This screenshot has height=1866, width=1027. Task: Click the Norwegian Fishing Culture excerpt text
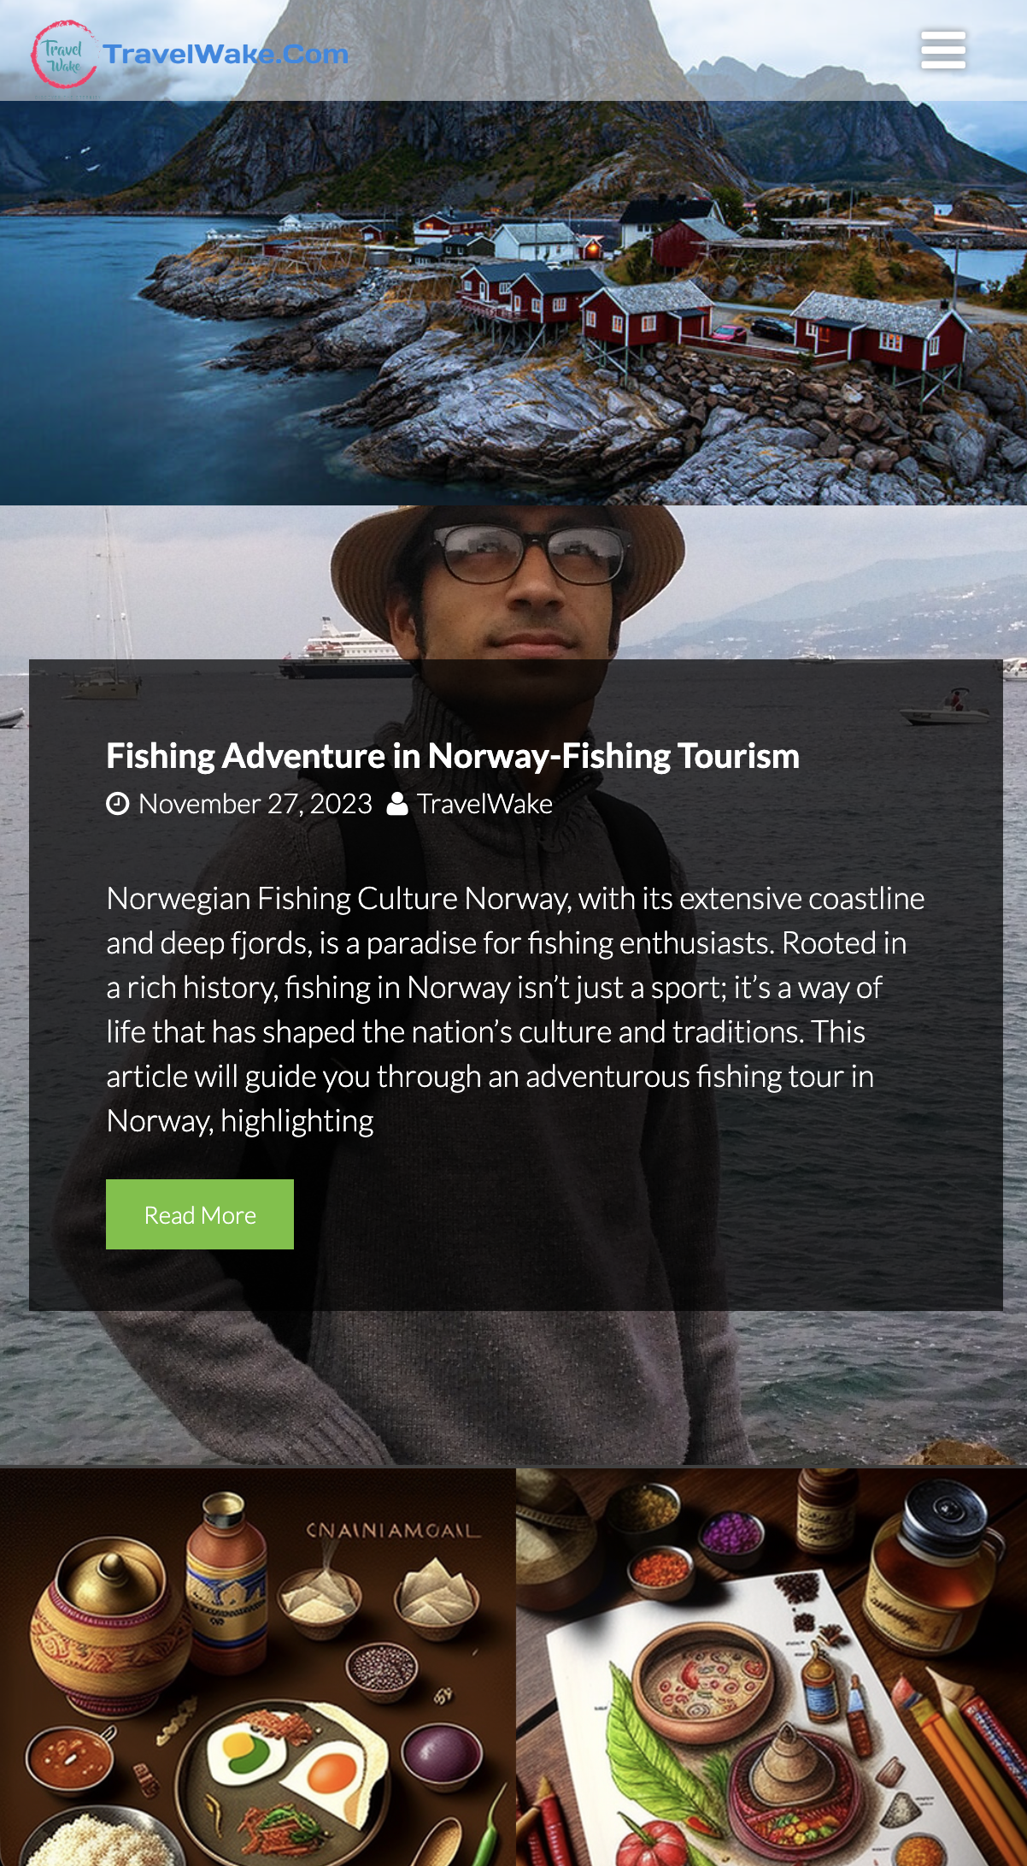[x=515, y=1009]
